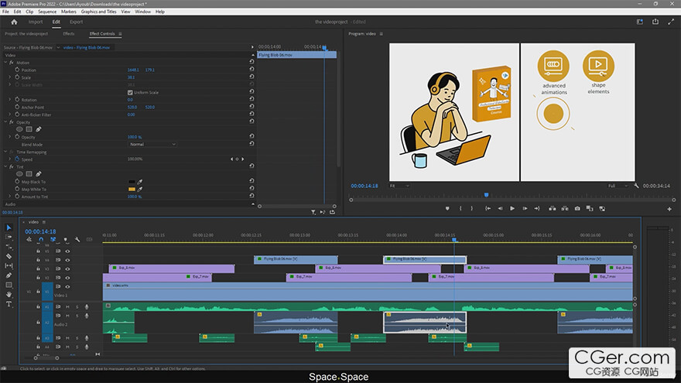681x383 pixels.
Task: Open Graphics and Titles menu
Action: 98,12
